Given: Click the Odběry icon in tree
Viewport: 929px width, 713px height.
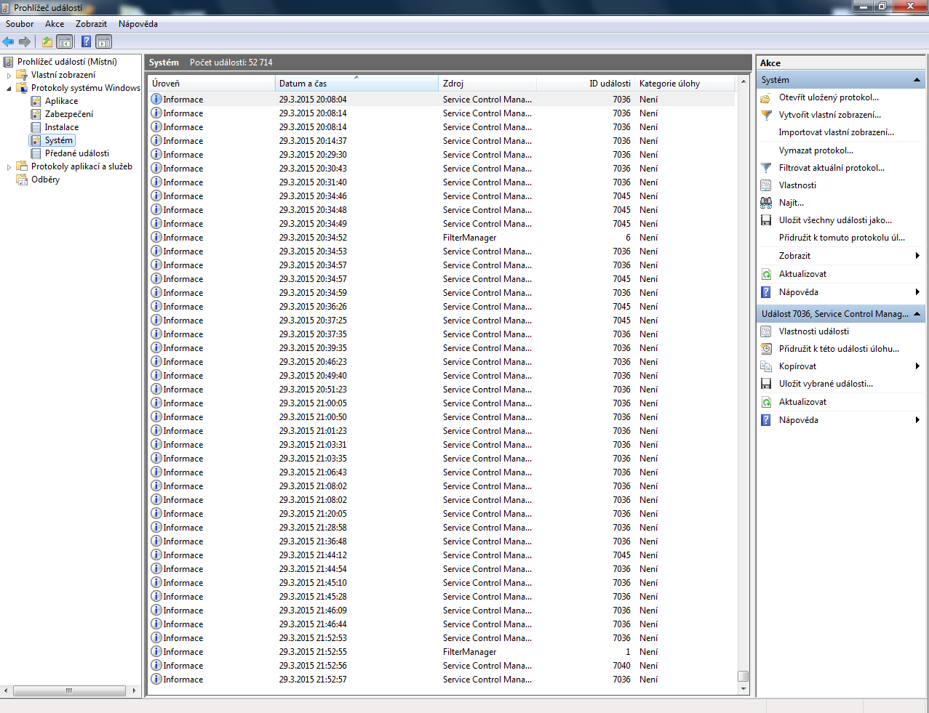Looking at the screenshot, I should click(22, 180).
